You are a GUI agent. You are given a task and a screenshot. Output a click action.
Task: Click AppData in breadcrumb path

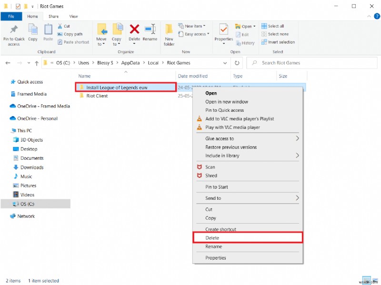[130, 63]
